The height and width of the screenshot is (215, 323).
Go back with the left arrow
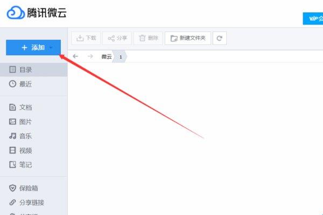(x=75, y=56)
